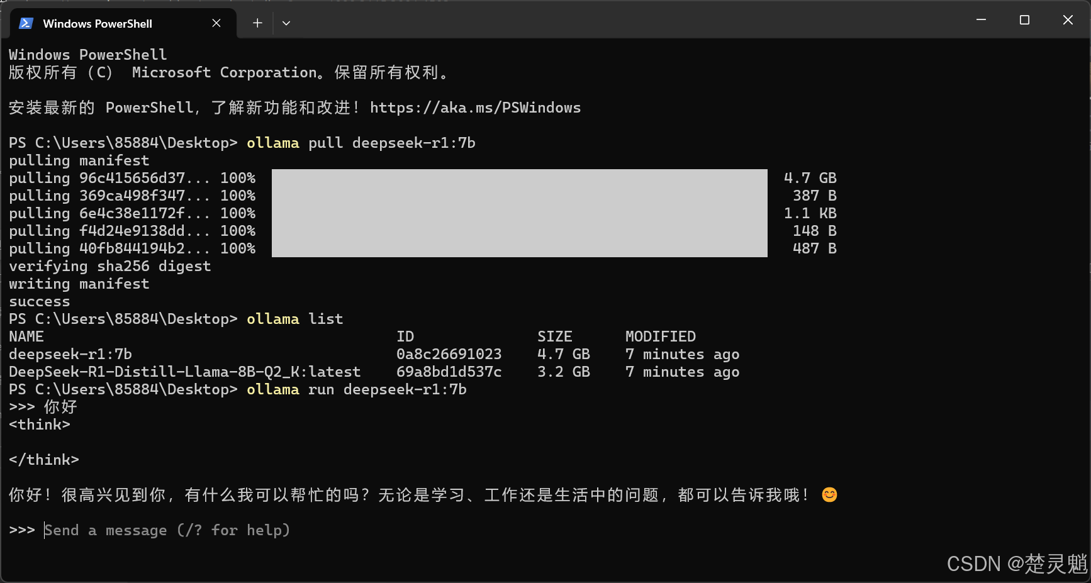The image size is (1091, 583).
Task: Maximize the terminal window
Action: pos(1024,20)
